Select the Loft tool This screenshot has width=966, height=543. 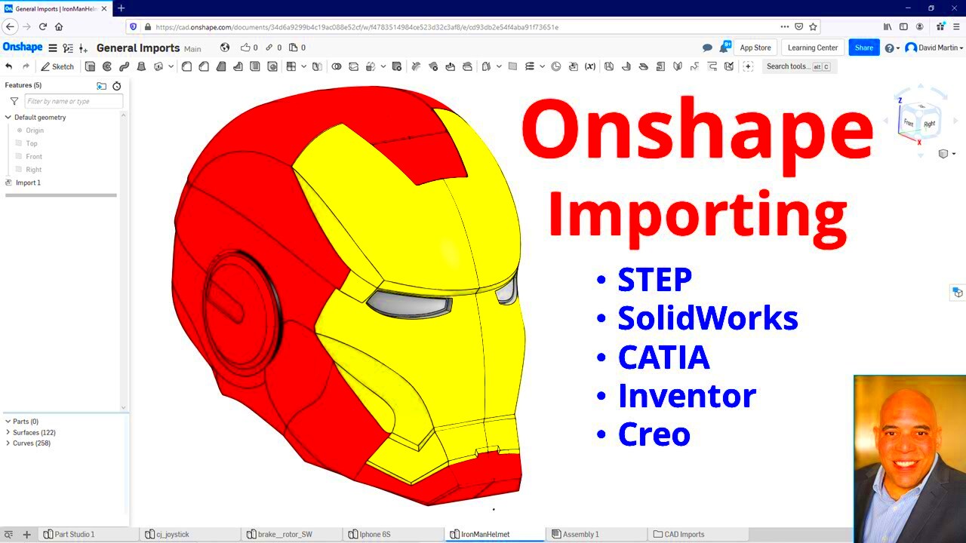141,66
